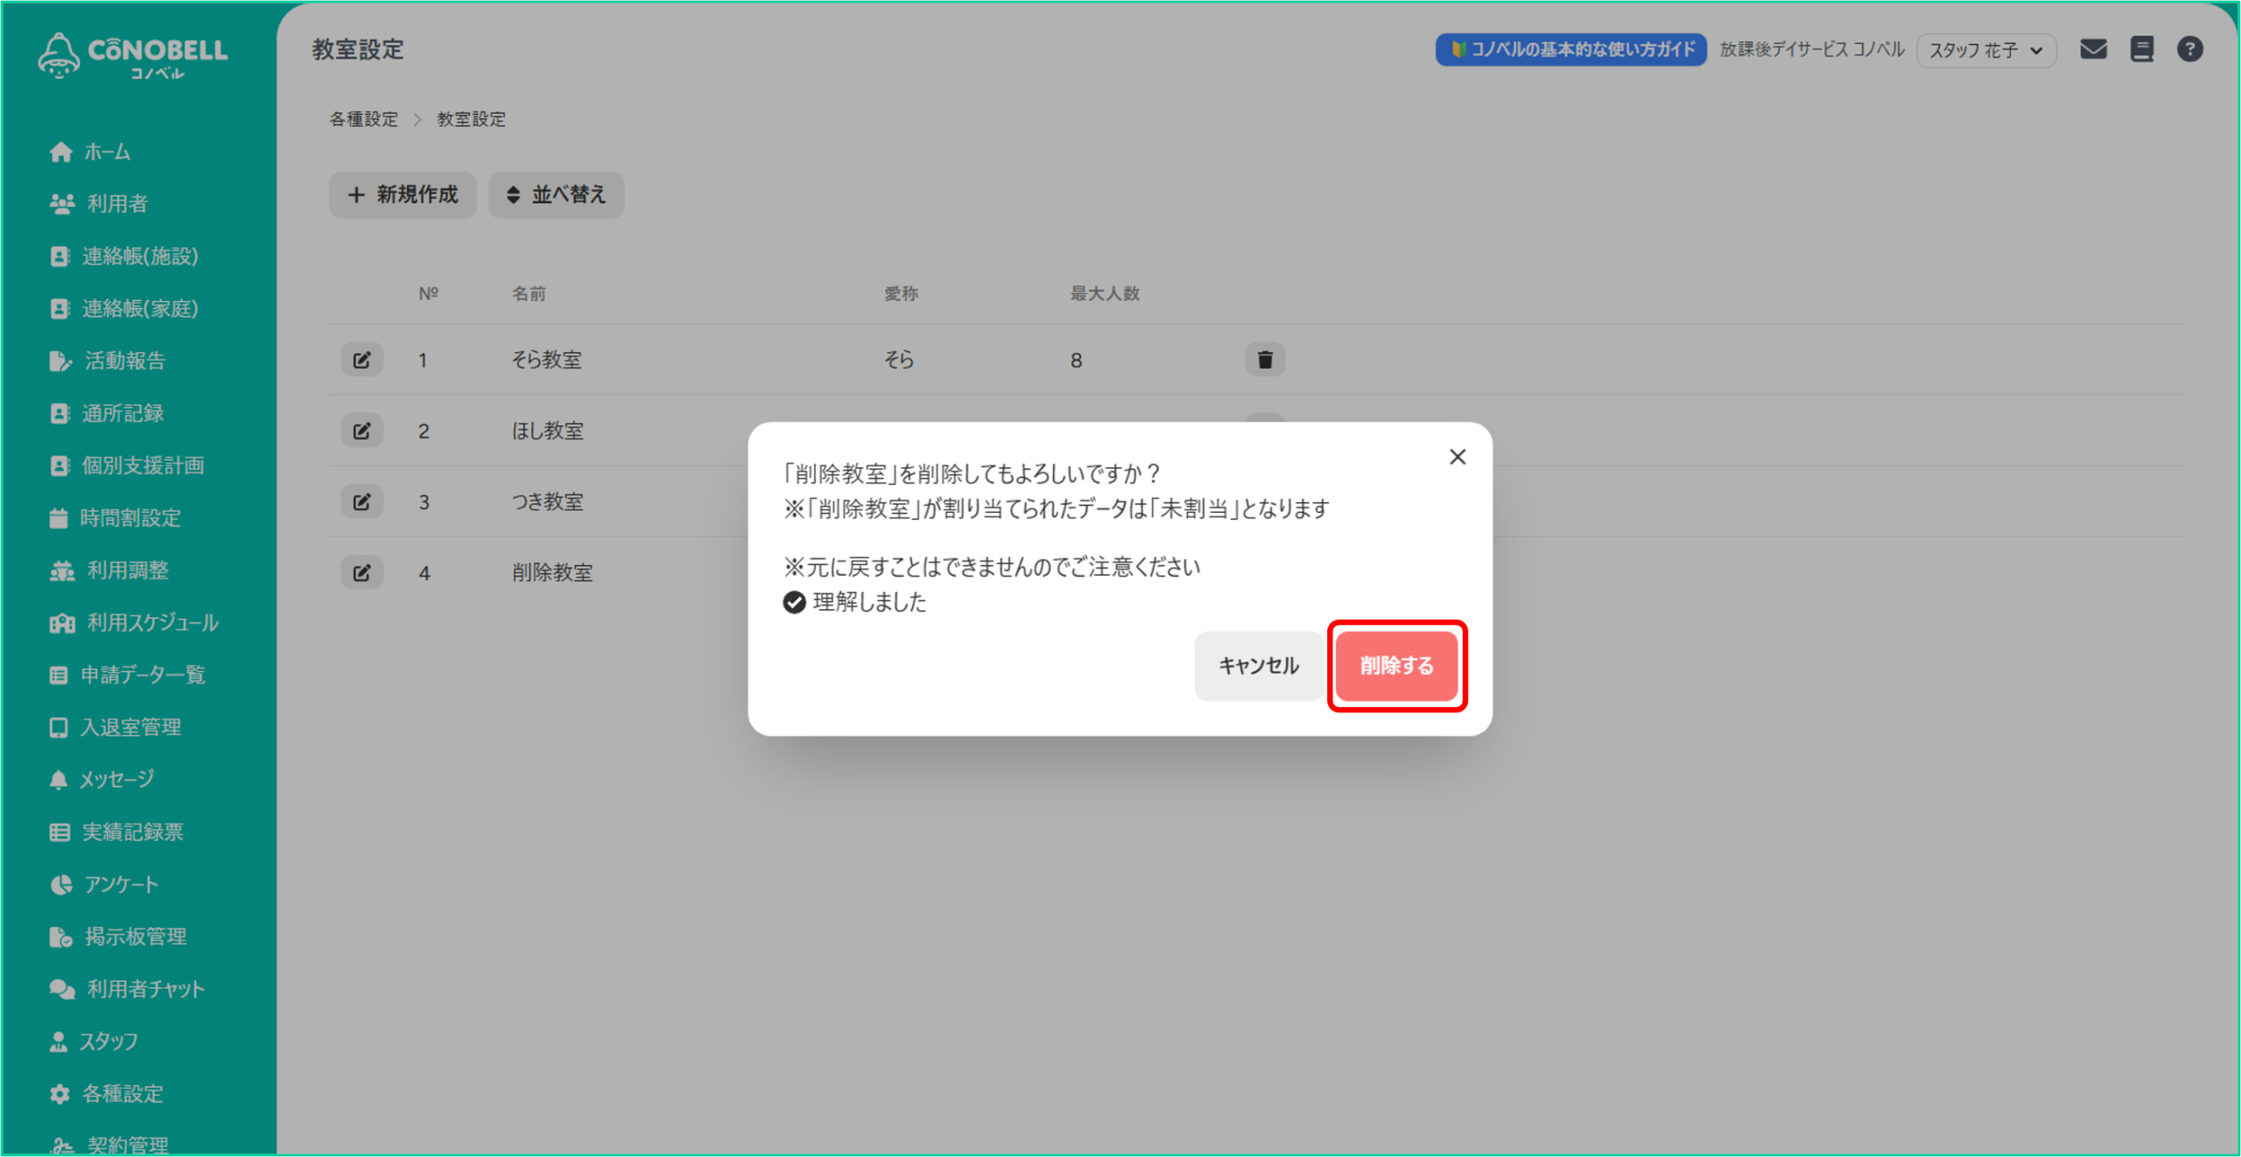
Task: Open 利用スケジュール sidebar item
Action: [x=151, y=622]
